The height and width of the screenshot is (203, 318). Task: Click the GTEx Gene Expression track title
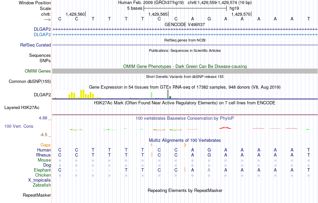pyautogui.click(x=185, y=87)
